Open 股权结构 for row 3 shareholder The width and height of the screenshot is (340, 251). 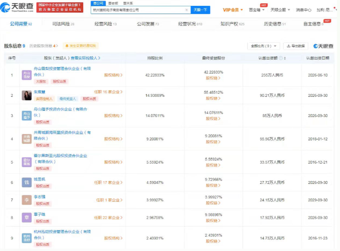click(113, 115)
